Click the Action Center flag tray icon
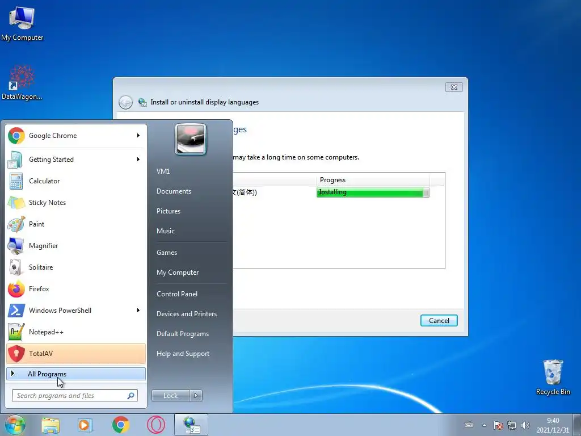 [x=498, y=425]
